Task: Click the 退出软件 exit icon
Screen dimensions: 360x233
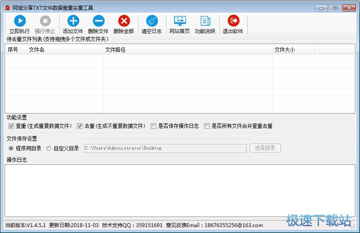Action: tap(233, 21)
